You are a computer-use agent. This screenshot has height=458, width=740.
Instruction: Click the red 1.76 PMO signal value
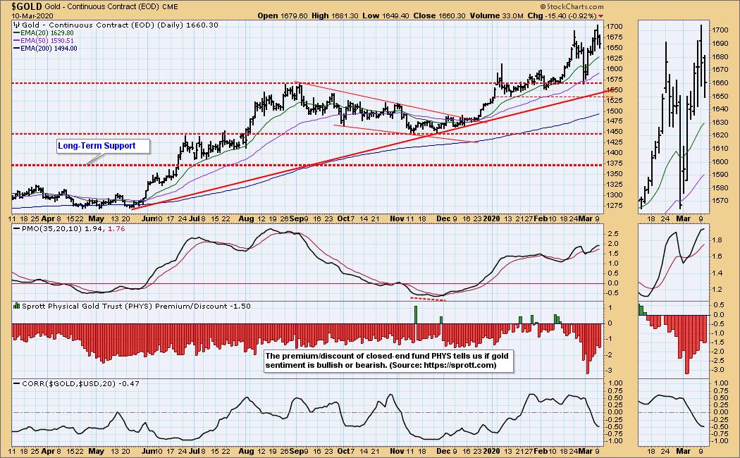[116, 229]
